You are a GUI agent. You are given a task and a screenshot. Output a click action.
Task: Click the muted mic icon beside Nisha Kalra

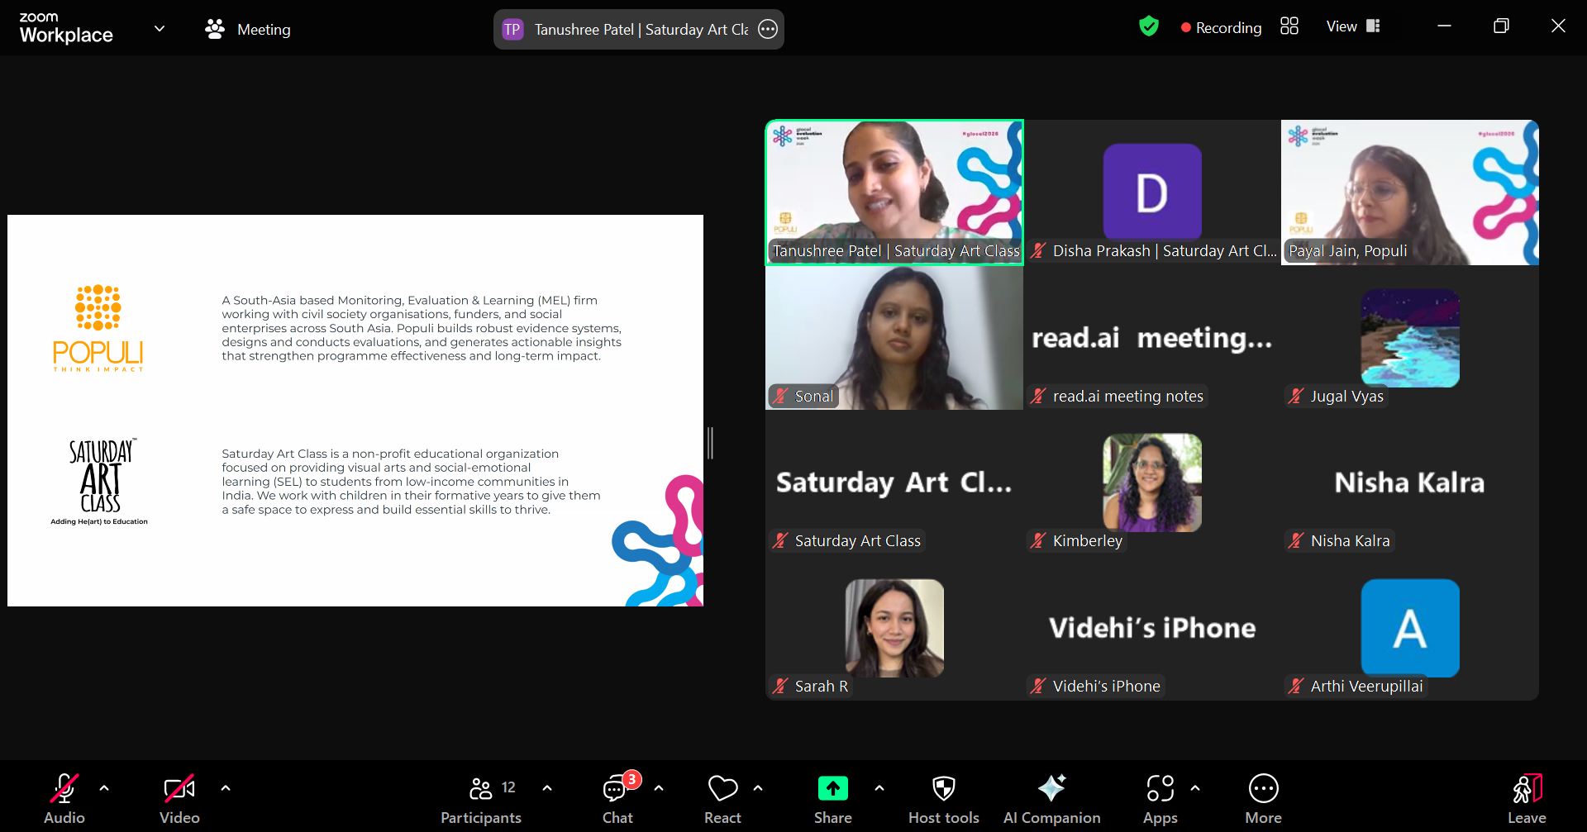point(1296,540)
